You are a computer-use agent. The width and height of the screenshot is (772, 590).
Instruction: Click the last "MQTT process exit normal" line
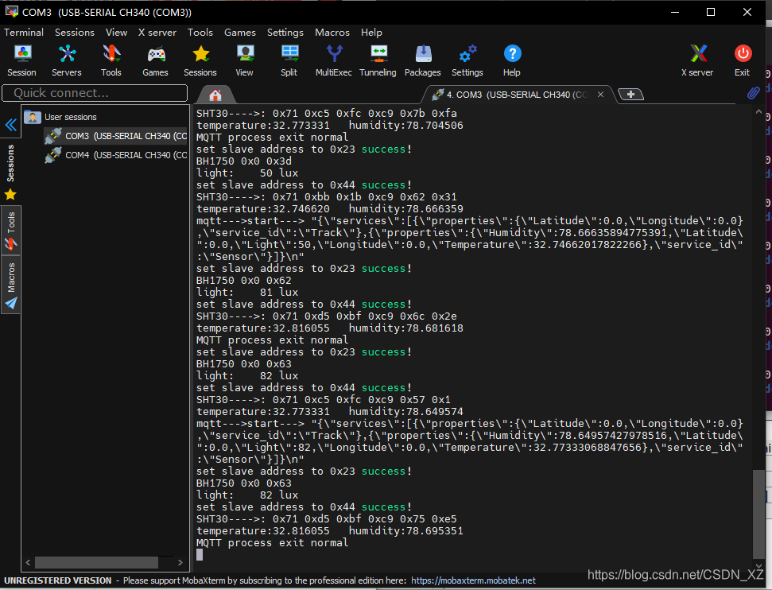272,543
